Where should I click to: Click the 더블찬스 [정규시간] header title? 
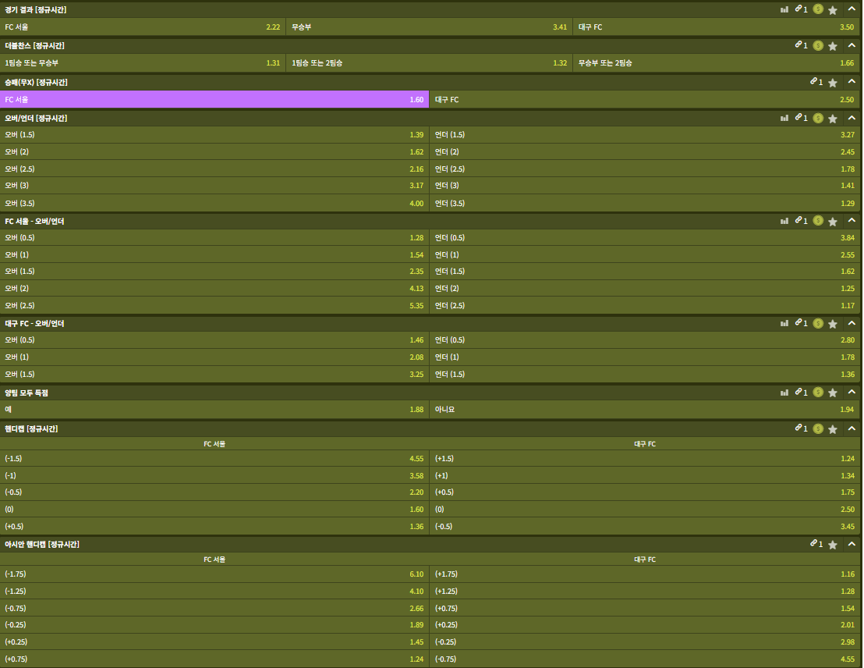click(x=34, y=46)
